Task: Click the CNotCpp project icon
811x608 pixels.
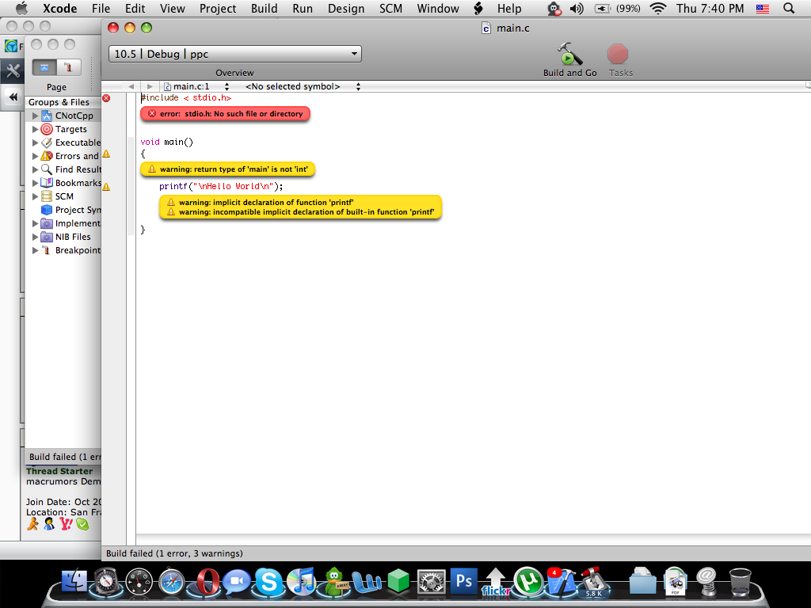Action: pos(47,116)
